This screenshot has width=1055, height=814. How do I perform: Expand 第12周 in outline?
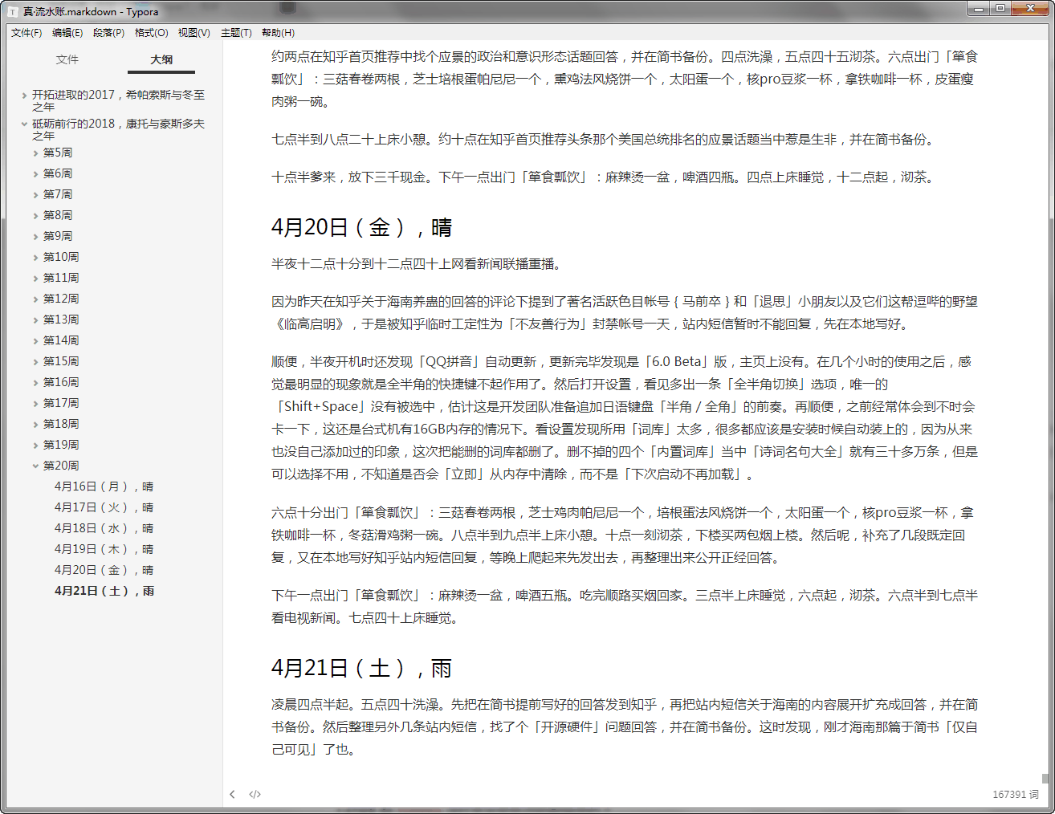tap(35, 299)
